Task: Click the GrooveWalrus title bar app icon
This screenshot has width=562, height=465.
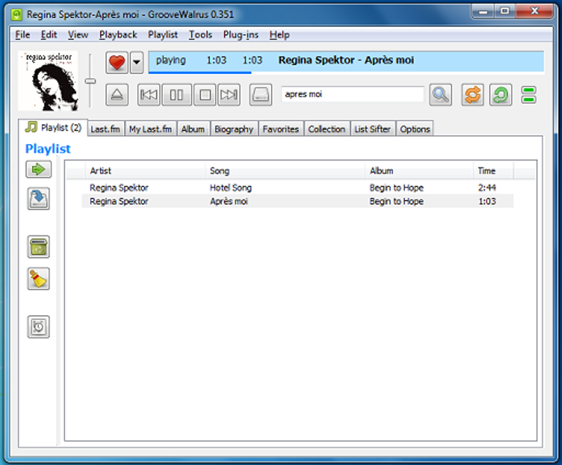Action: [x=17, y=15]
